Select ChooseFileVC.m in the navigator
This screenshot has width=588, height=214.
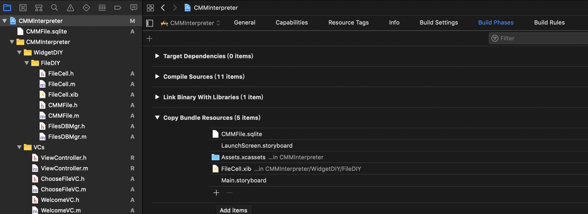63,189
